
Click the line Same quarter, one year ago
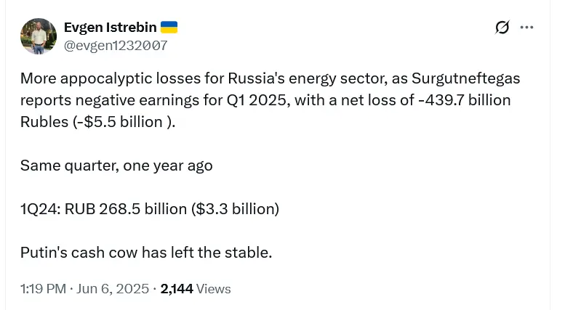pos(116,166)
